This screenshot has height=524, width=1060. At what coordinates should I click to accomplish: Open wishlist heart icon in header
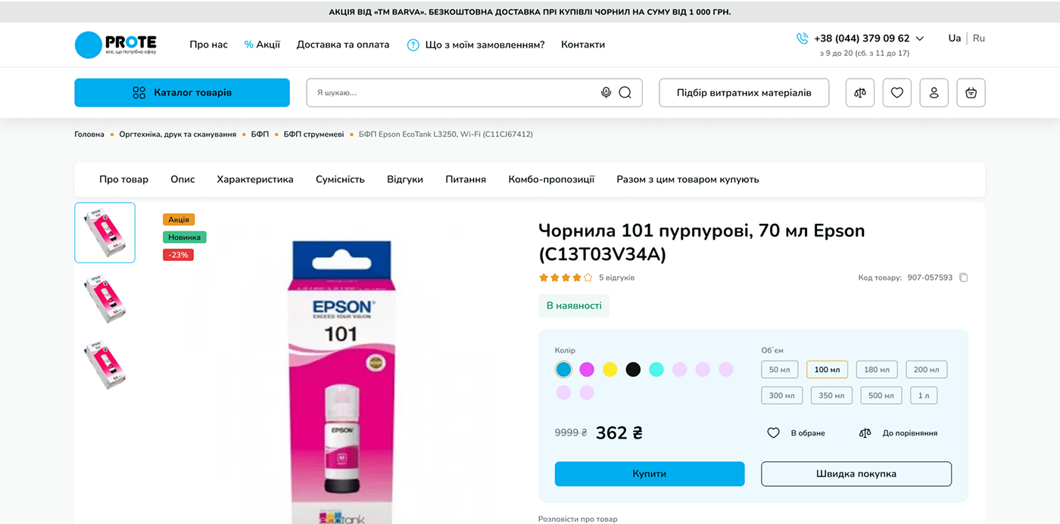click(896, 92)
